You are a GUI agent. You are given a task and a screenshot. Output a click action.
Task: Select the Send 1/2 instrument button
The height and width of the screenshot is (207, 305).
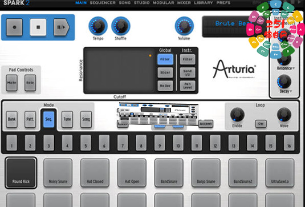pyautogui.click(x=188, y=72)
